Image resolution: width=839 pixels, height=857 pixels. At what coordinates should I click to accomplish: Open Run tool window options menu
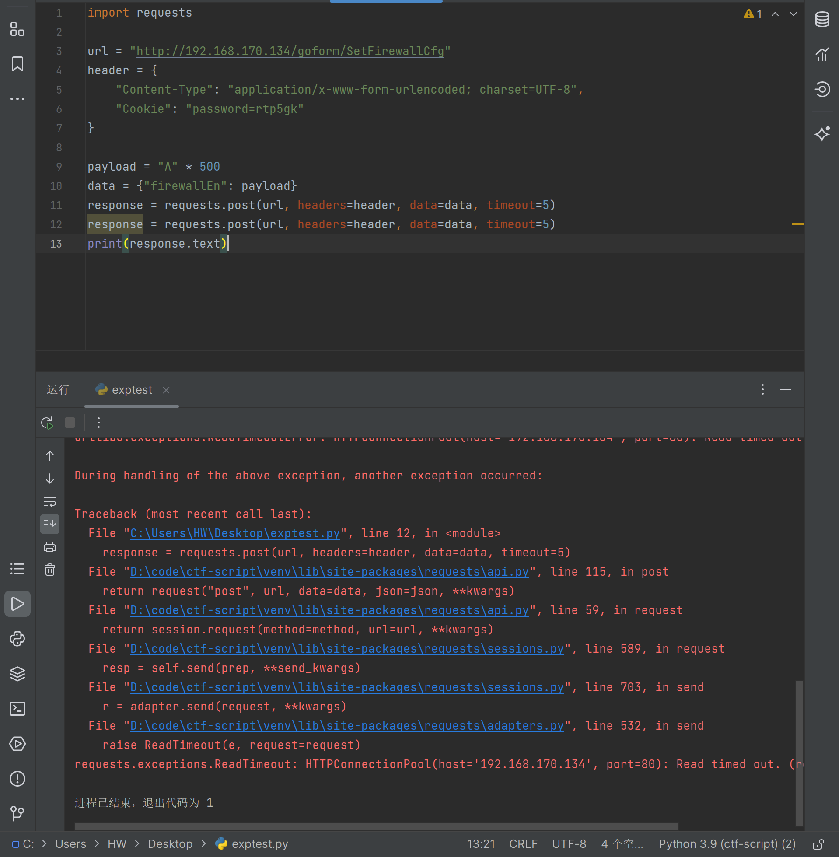(763, 389)
